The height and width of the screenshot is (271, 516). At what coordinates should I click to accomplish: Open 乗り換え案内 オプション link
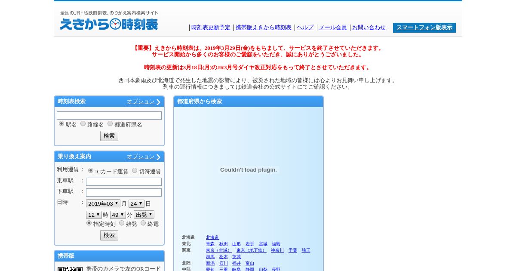point(141,157)
